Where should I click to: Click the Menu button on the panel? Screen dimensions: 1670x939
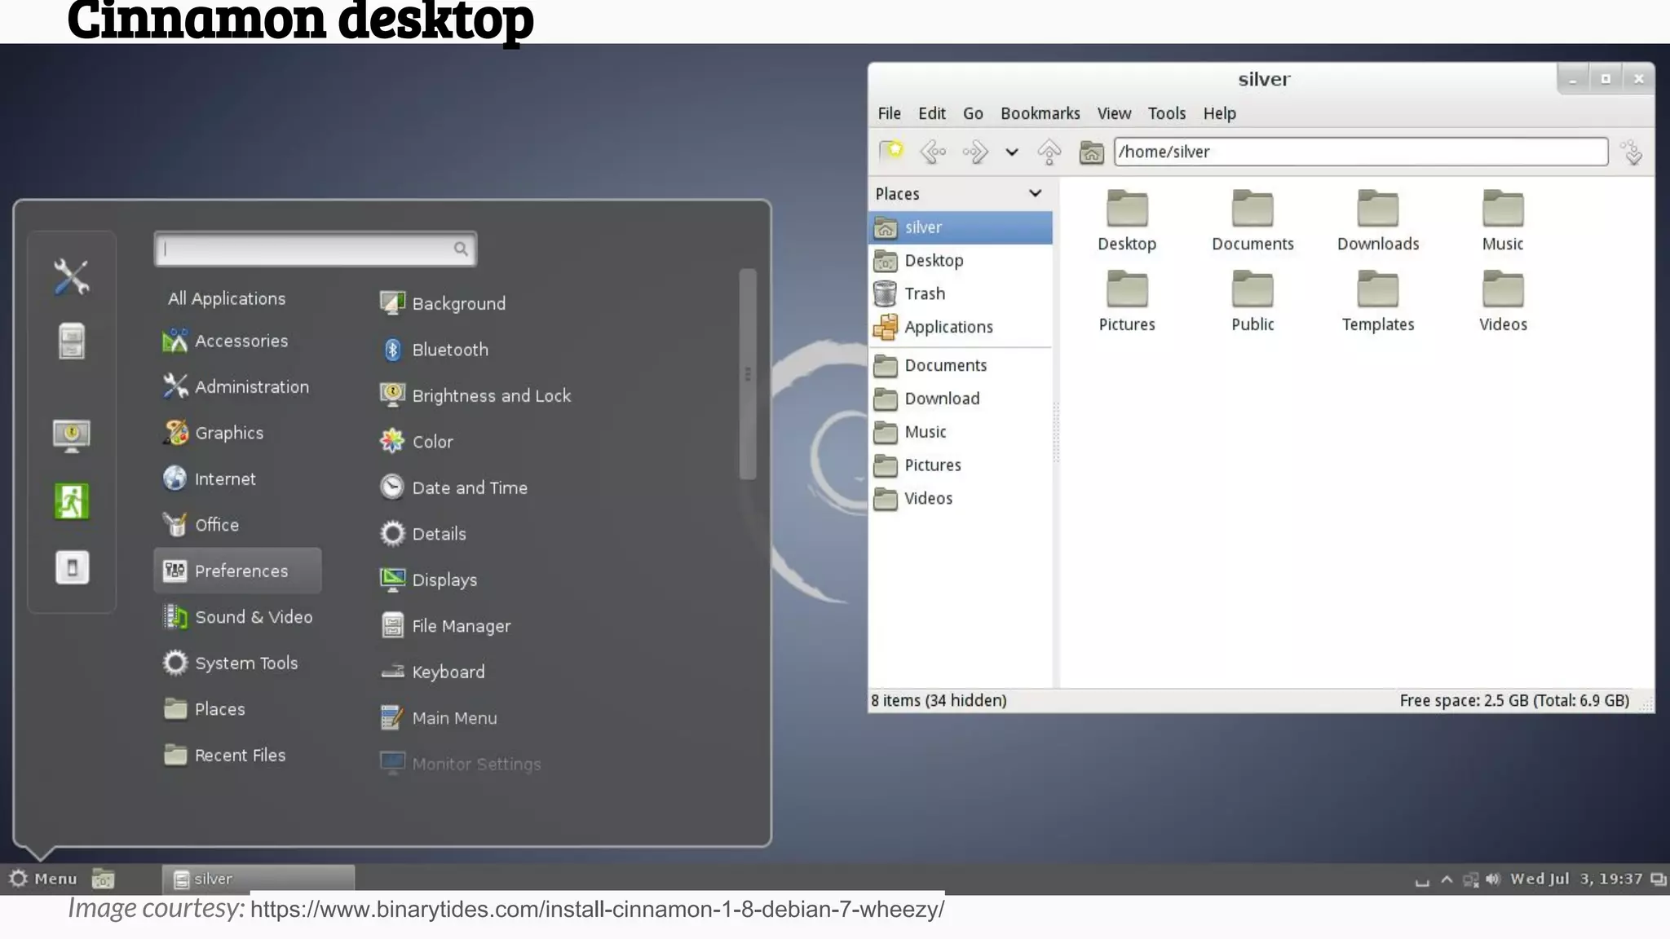click(x=43, y=879)
